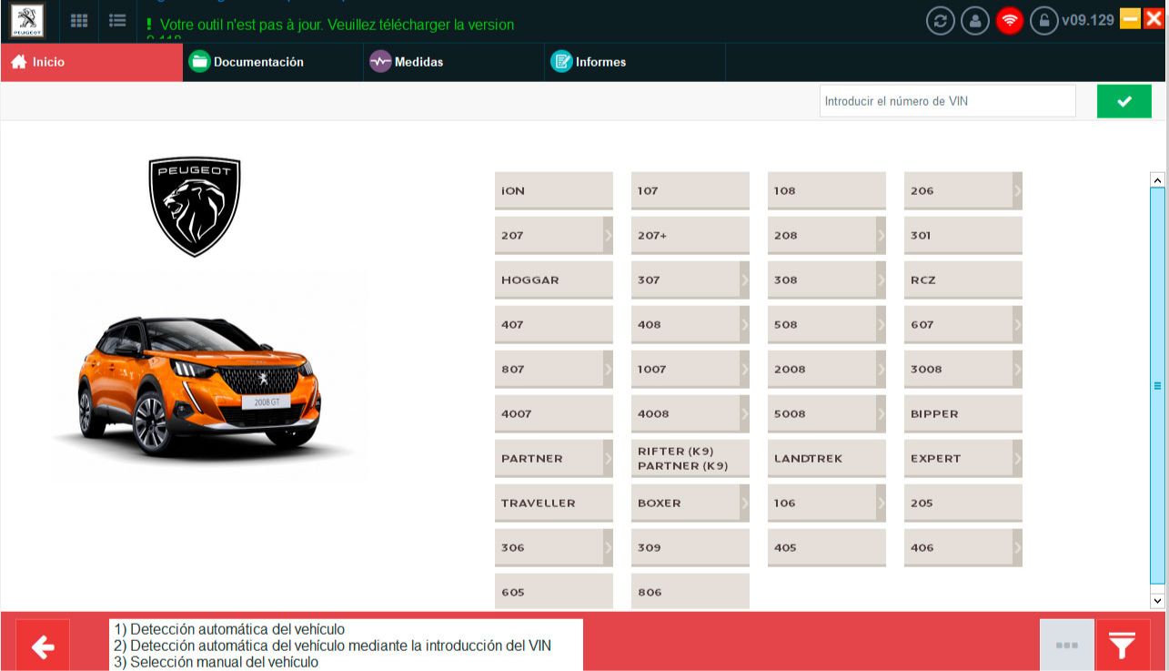Expand the 307 model options
Image resolution: width=1169 pixels, height=671 pixels.
pyautogui.click(x=745, y=280)
